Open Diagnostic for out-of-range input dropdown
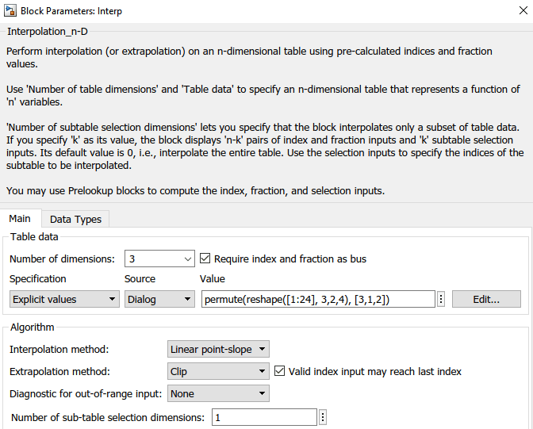The width and height of the screenshot is (533, 429). 219,393
